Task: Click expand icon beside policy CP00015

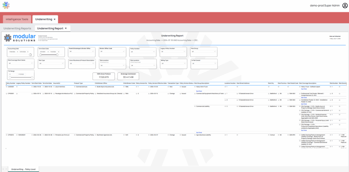Action: 7,135
